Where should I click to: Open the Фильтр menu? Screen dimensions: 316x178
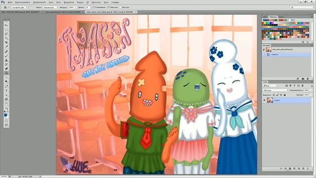[80, 2]
